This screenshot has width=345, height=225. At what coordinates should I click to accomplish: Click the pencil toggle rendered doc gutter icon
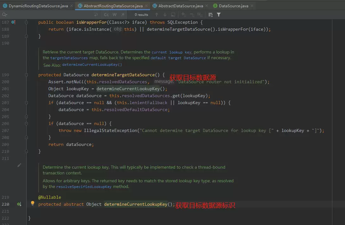coord(19,165)
